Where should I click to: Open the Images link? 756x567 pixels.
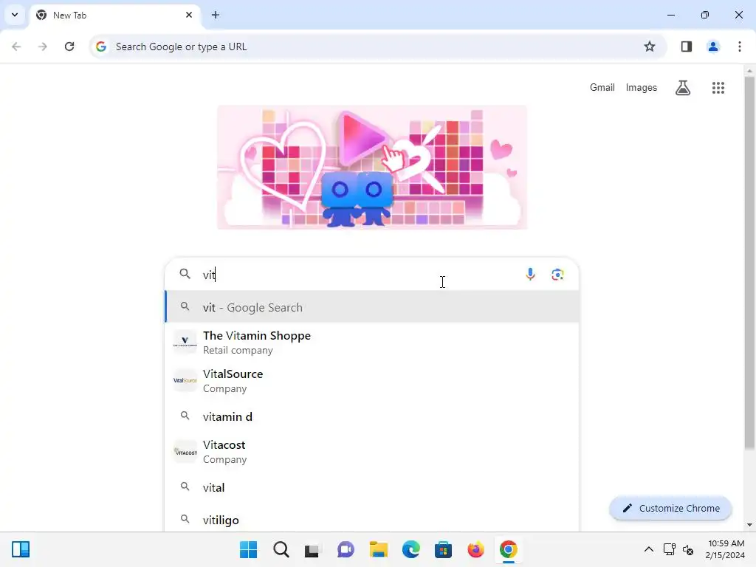tap(642, 87)
